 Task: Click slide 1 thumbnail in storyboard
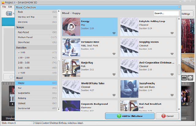tap(12, 96)
